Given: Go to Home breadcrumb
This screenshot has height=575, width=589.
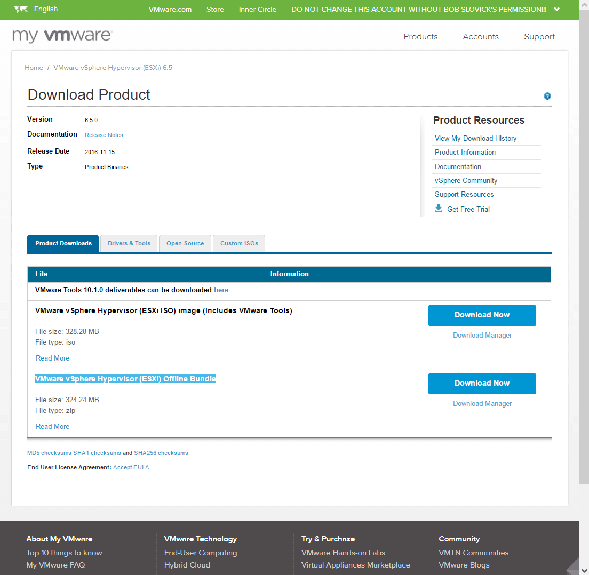Looking at the screenshot, I should point(34,68).
